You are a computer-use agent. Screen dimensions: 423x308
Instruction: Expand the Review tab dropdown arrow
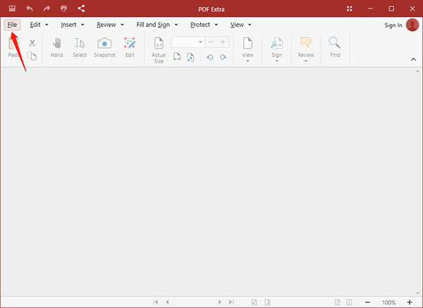click(122, 25)
